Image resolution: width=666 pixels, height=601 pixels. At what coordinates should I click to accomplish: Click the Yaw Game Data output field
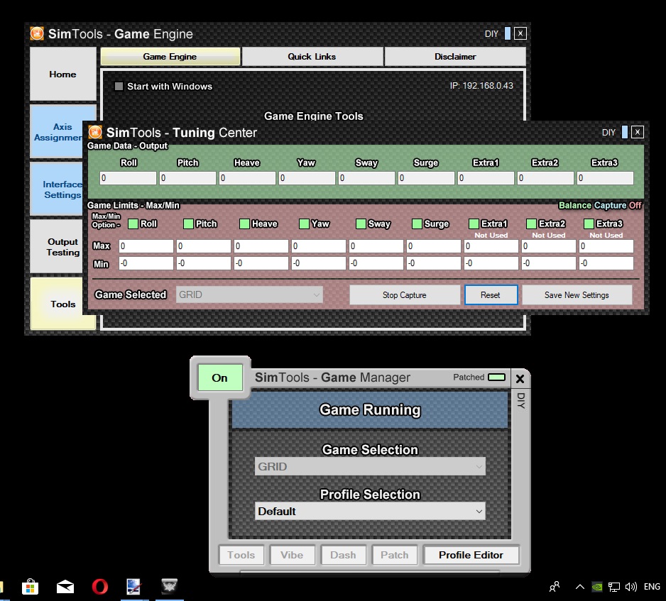(307, 178)
